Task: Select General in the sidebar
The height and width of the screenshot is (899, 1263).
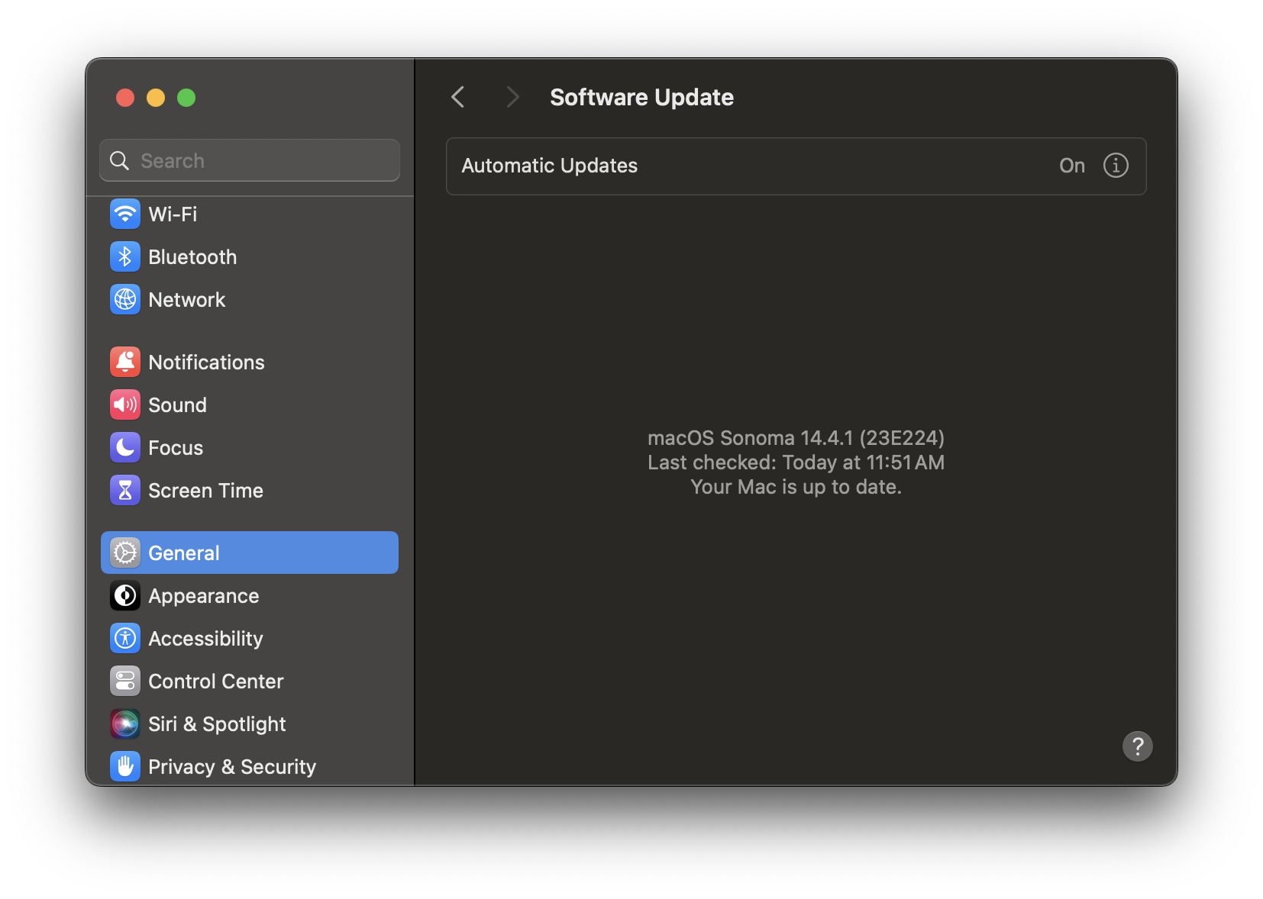Action: point(250,553)
